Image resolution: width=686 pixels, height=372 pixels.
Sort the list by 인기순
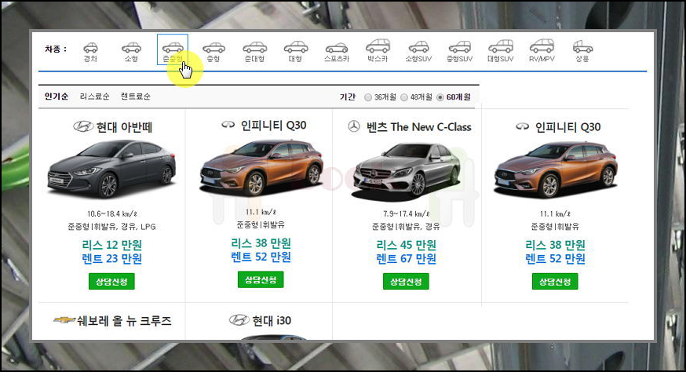(57, 97)
